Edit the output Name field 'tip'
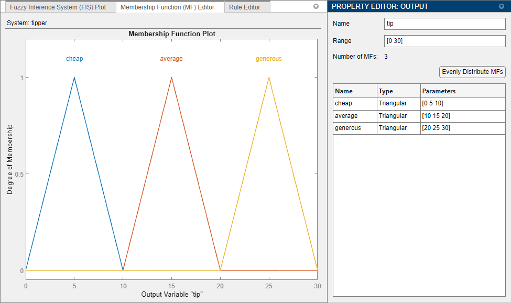511x303 pixels. click(445, 24)
